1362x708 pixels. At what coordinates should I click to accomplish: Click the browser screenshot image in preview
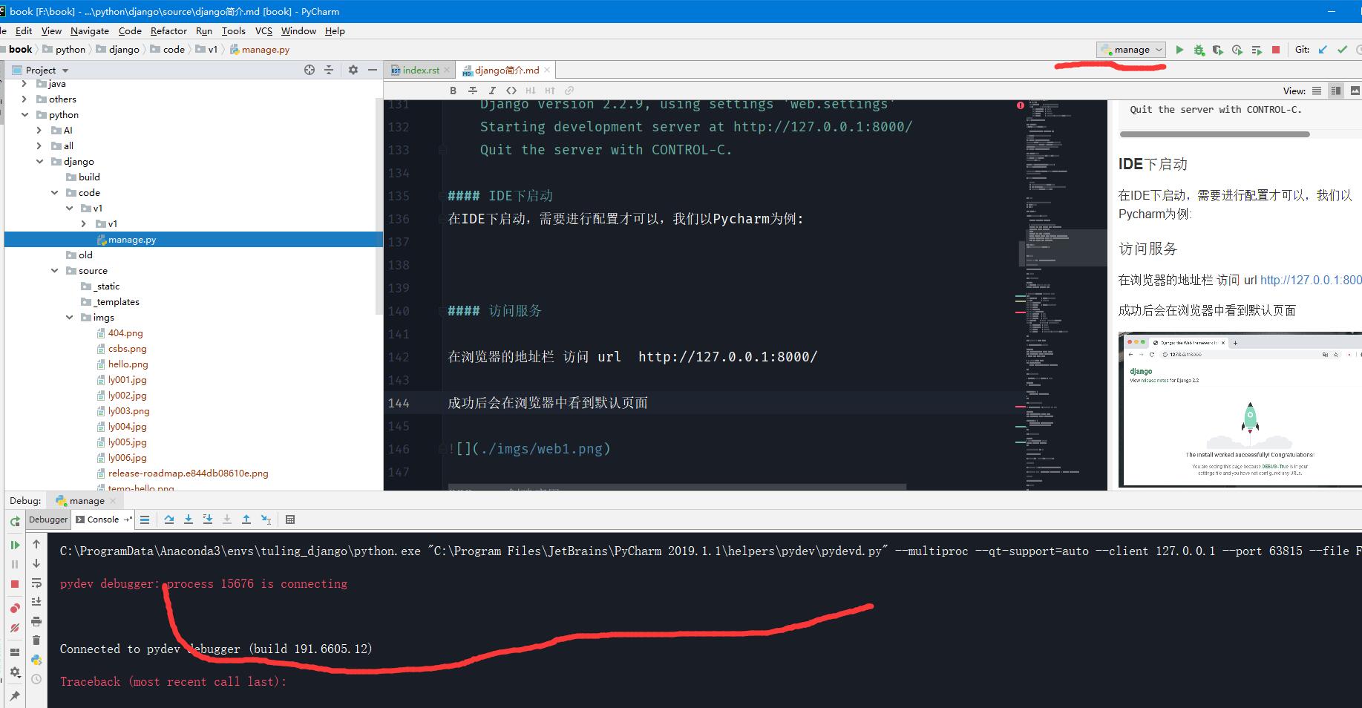coord(1240,410)
